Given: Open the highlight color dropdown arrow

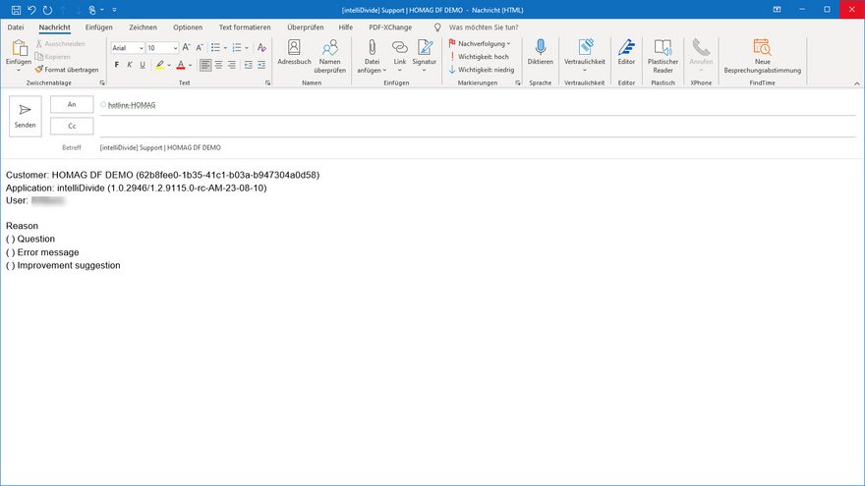Looking at the screenshot, I should click(x=169, y=65).
